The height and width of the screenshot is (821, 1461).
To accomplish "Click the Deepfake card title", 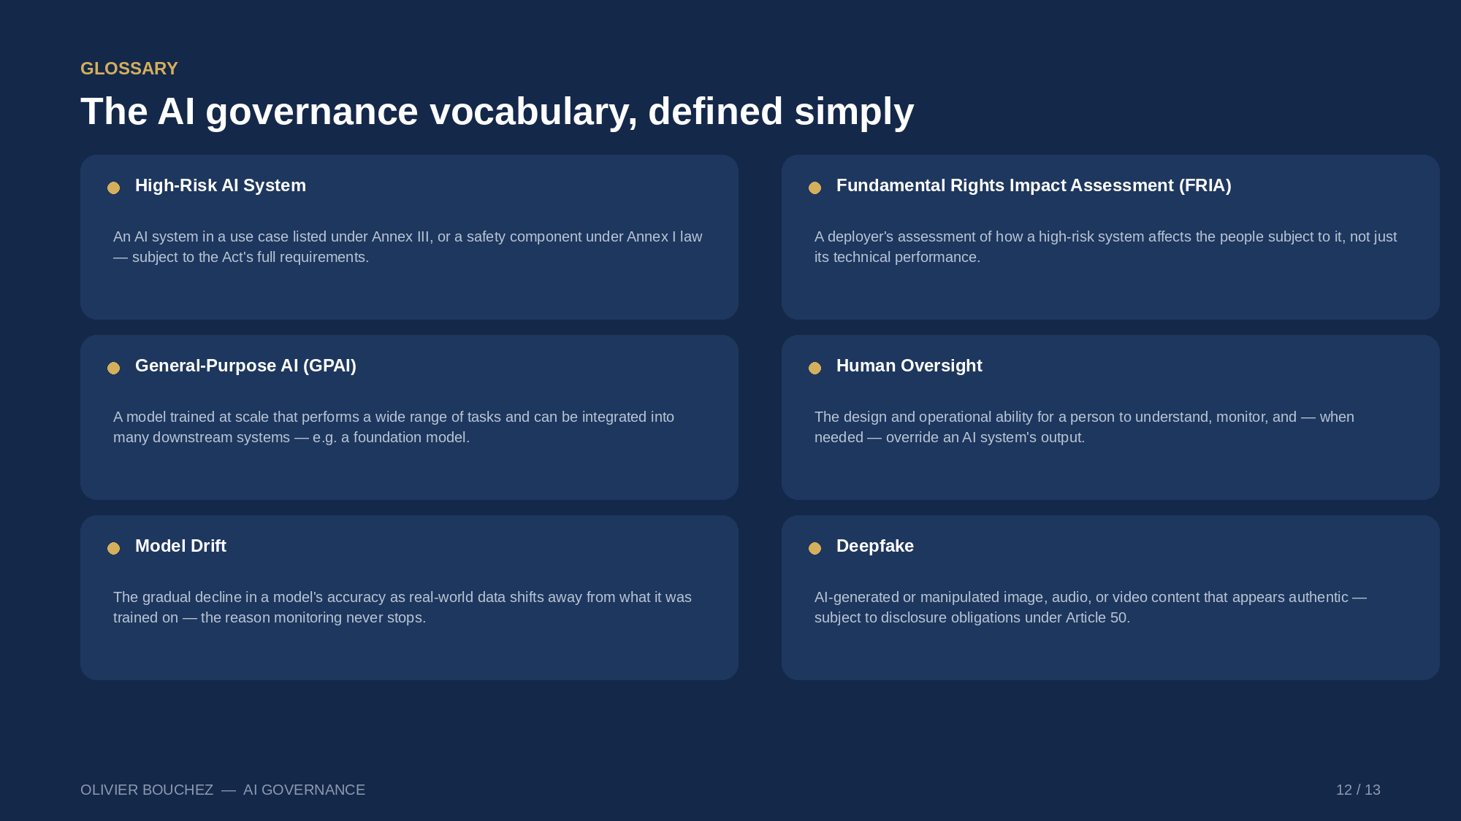I will click(x=875, y=546).
